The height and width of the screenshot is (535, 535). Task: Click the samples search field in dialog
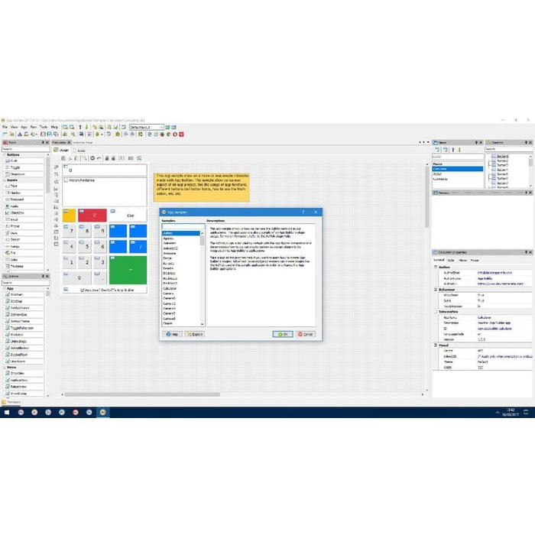point(183,226)
